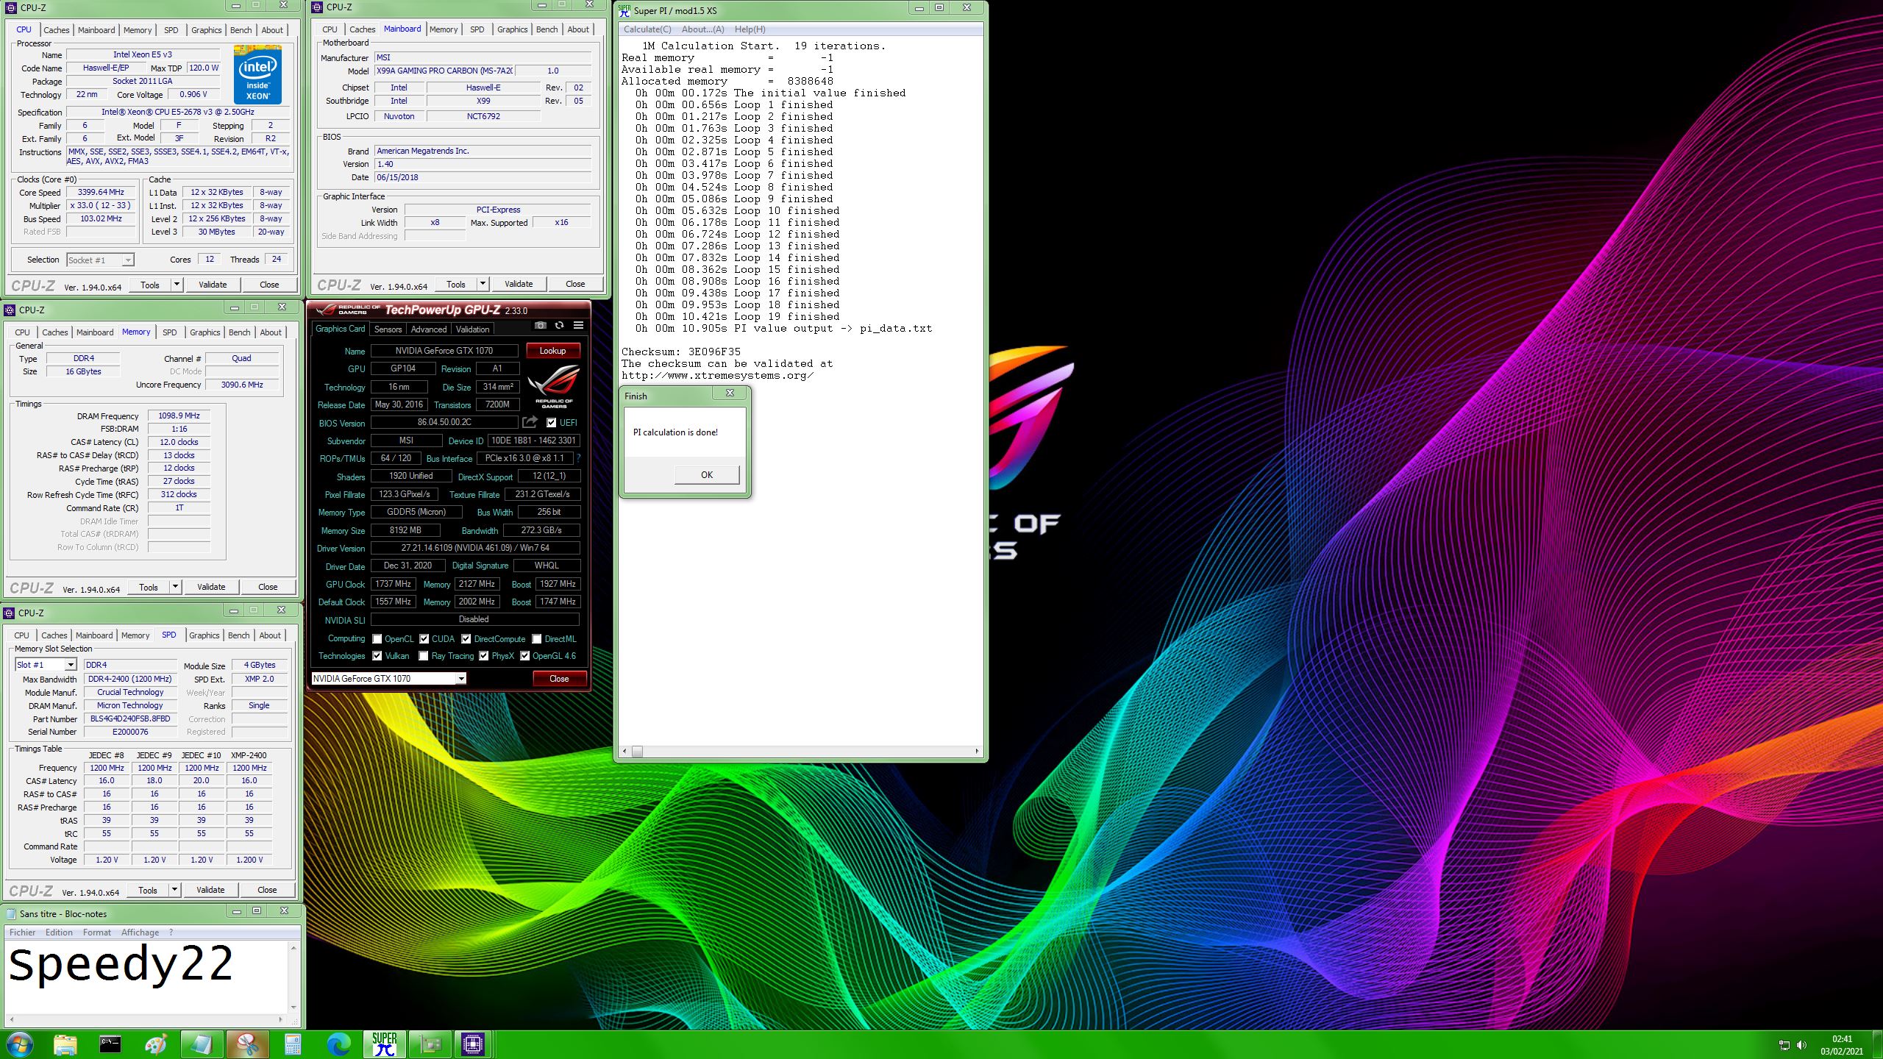Click the Notepad horizontal scrollbar right arrow

tap(280, 1019)
